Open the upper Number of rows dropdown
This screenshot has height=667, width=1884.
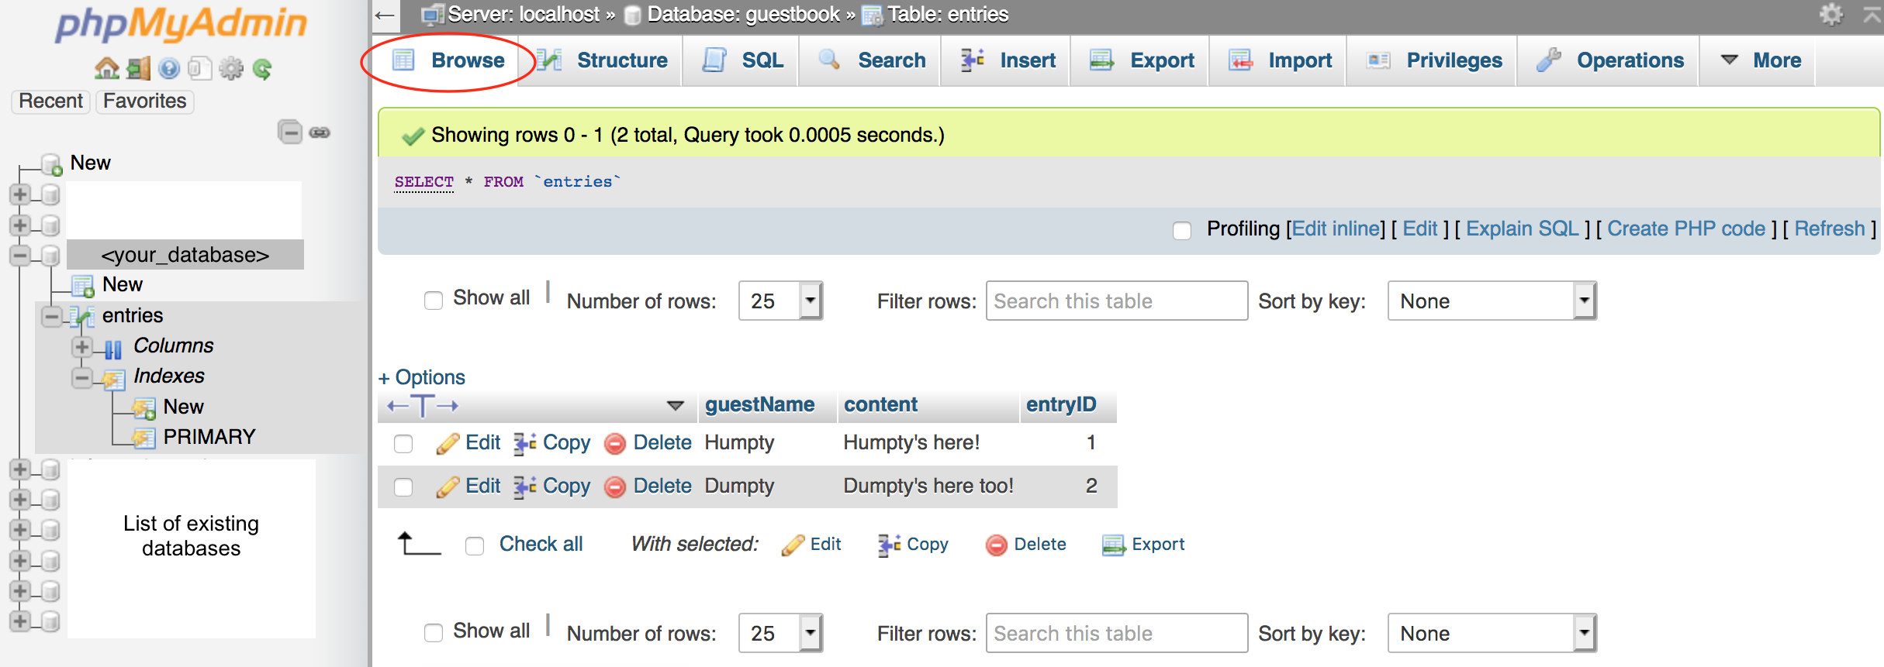click(x=780, y=301)
